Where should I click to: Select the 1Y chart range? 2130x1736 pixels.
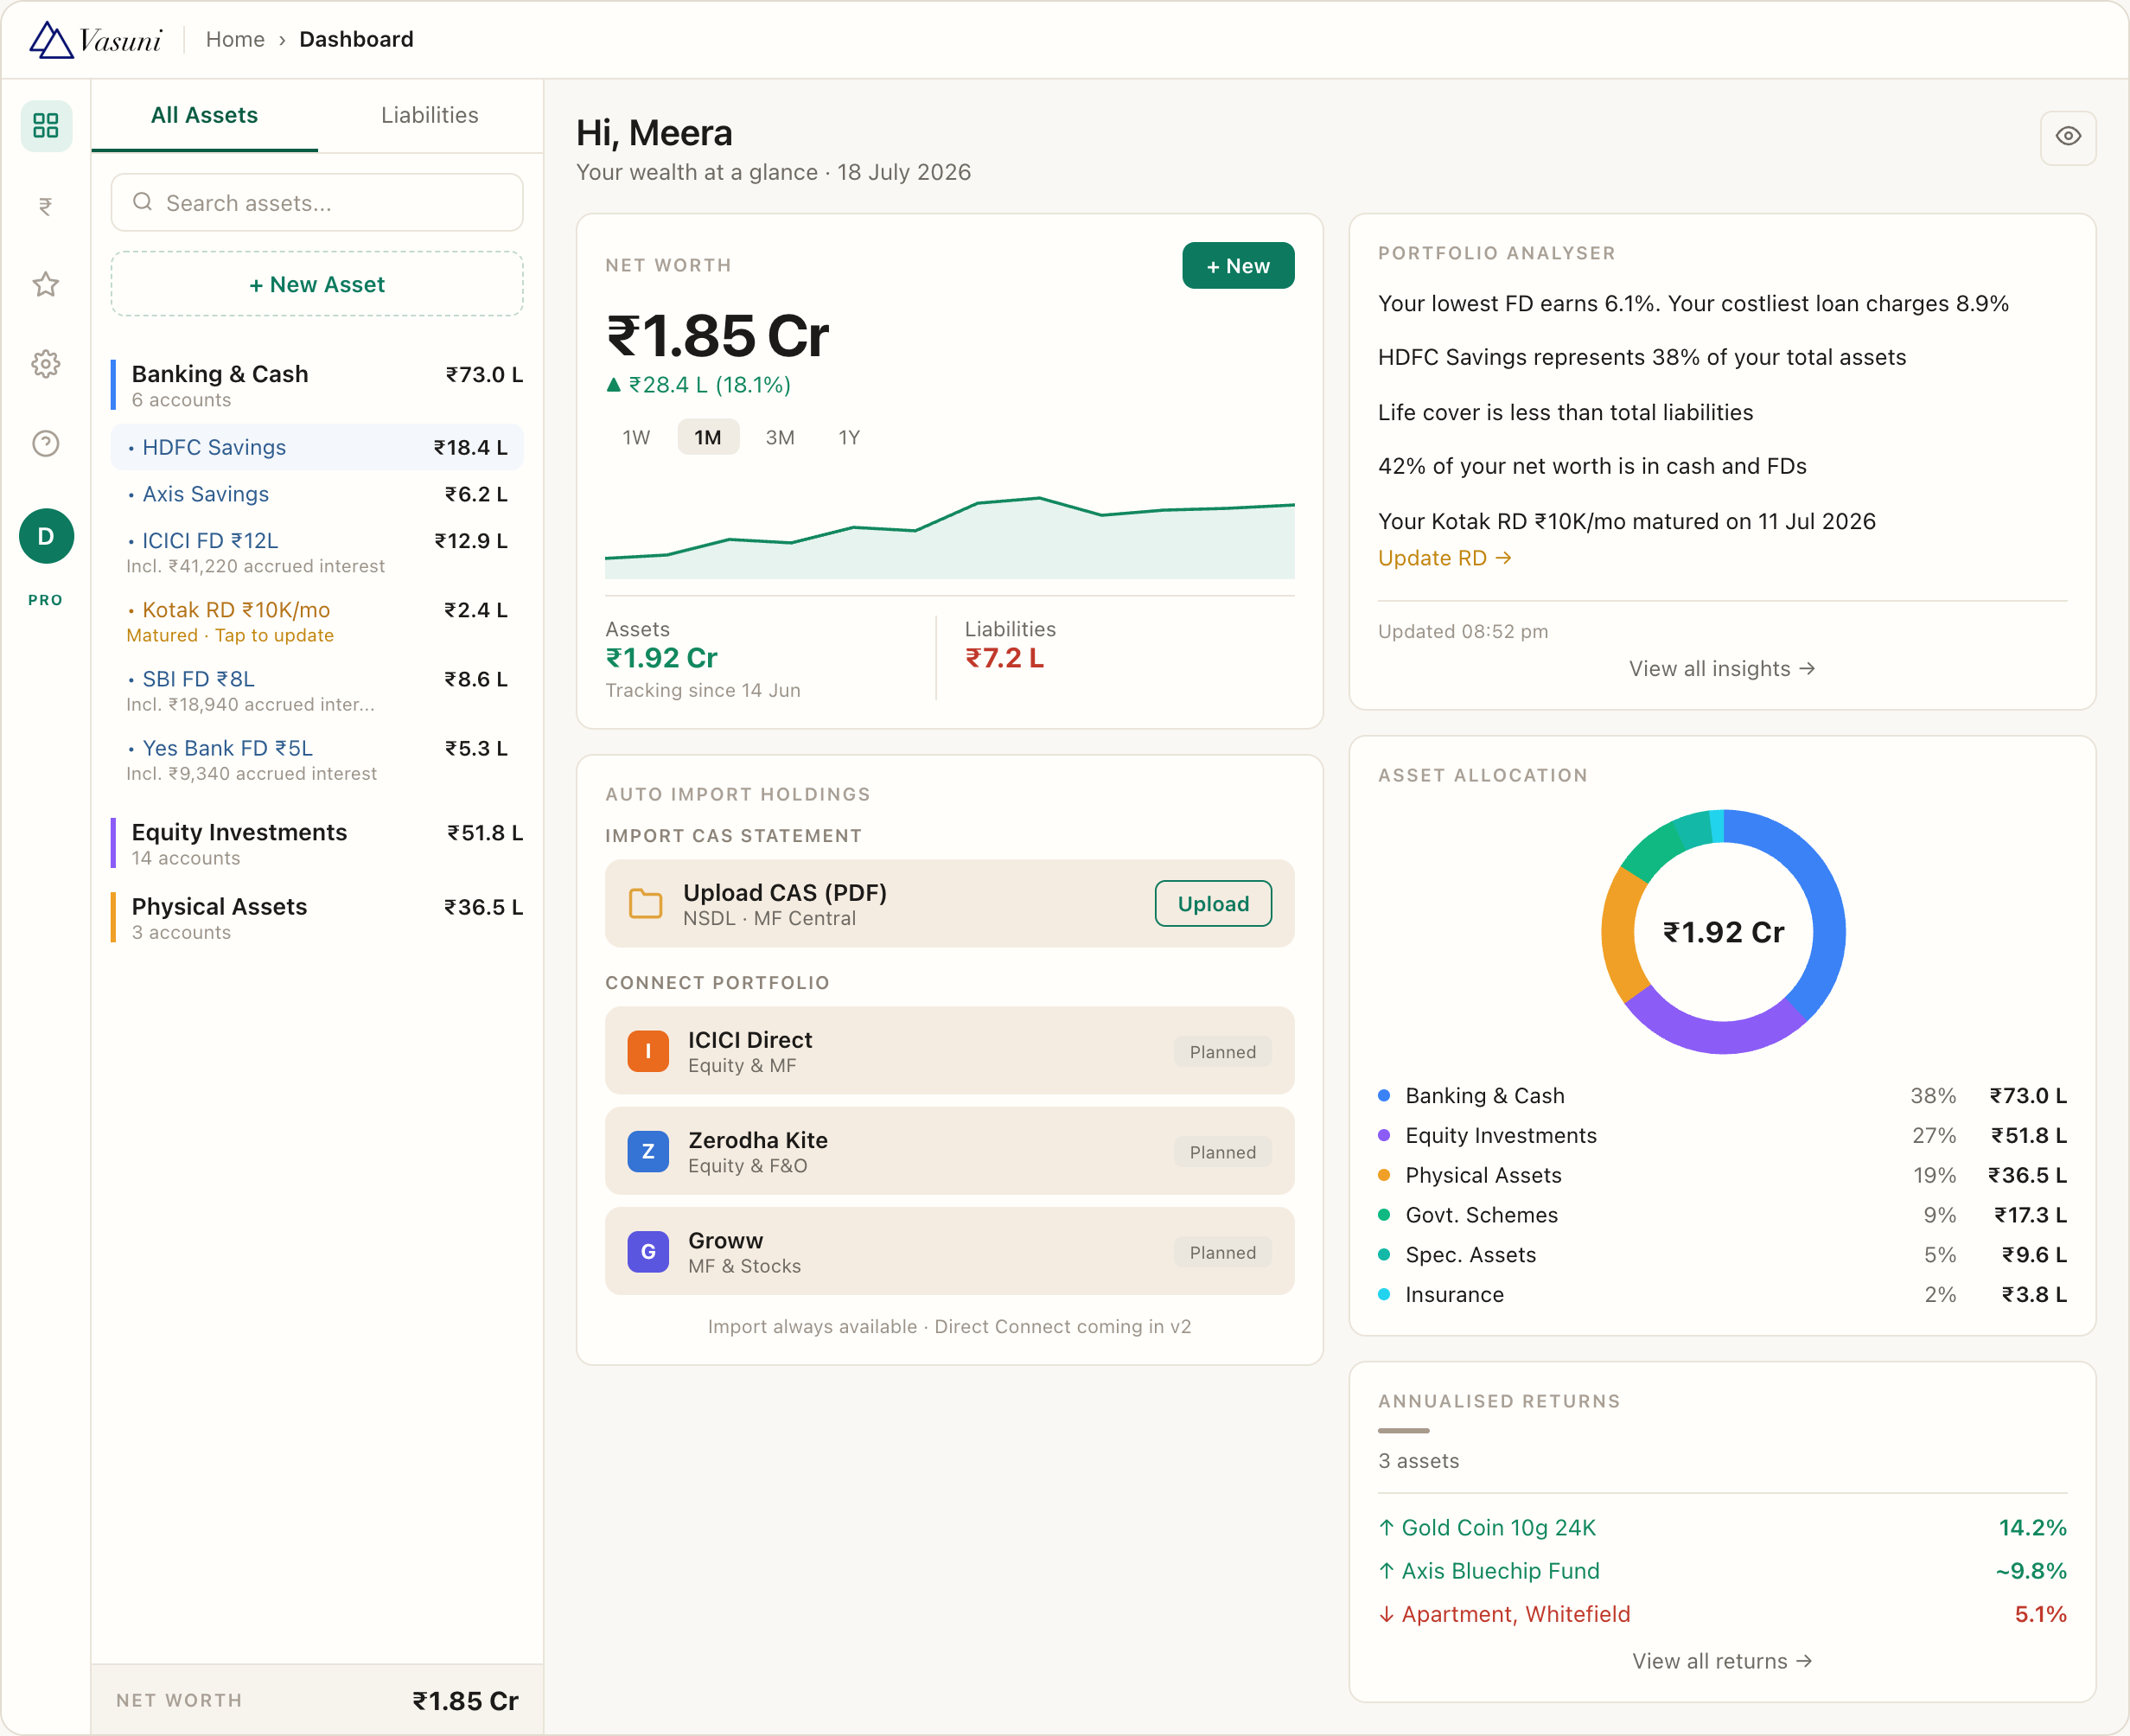pyautogui.click(x=849, y=437)
